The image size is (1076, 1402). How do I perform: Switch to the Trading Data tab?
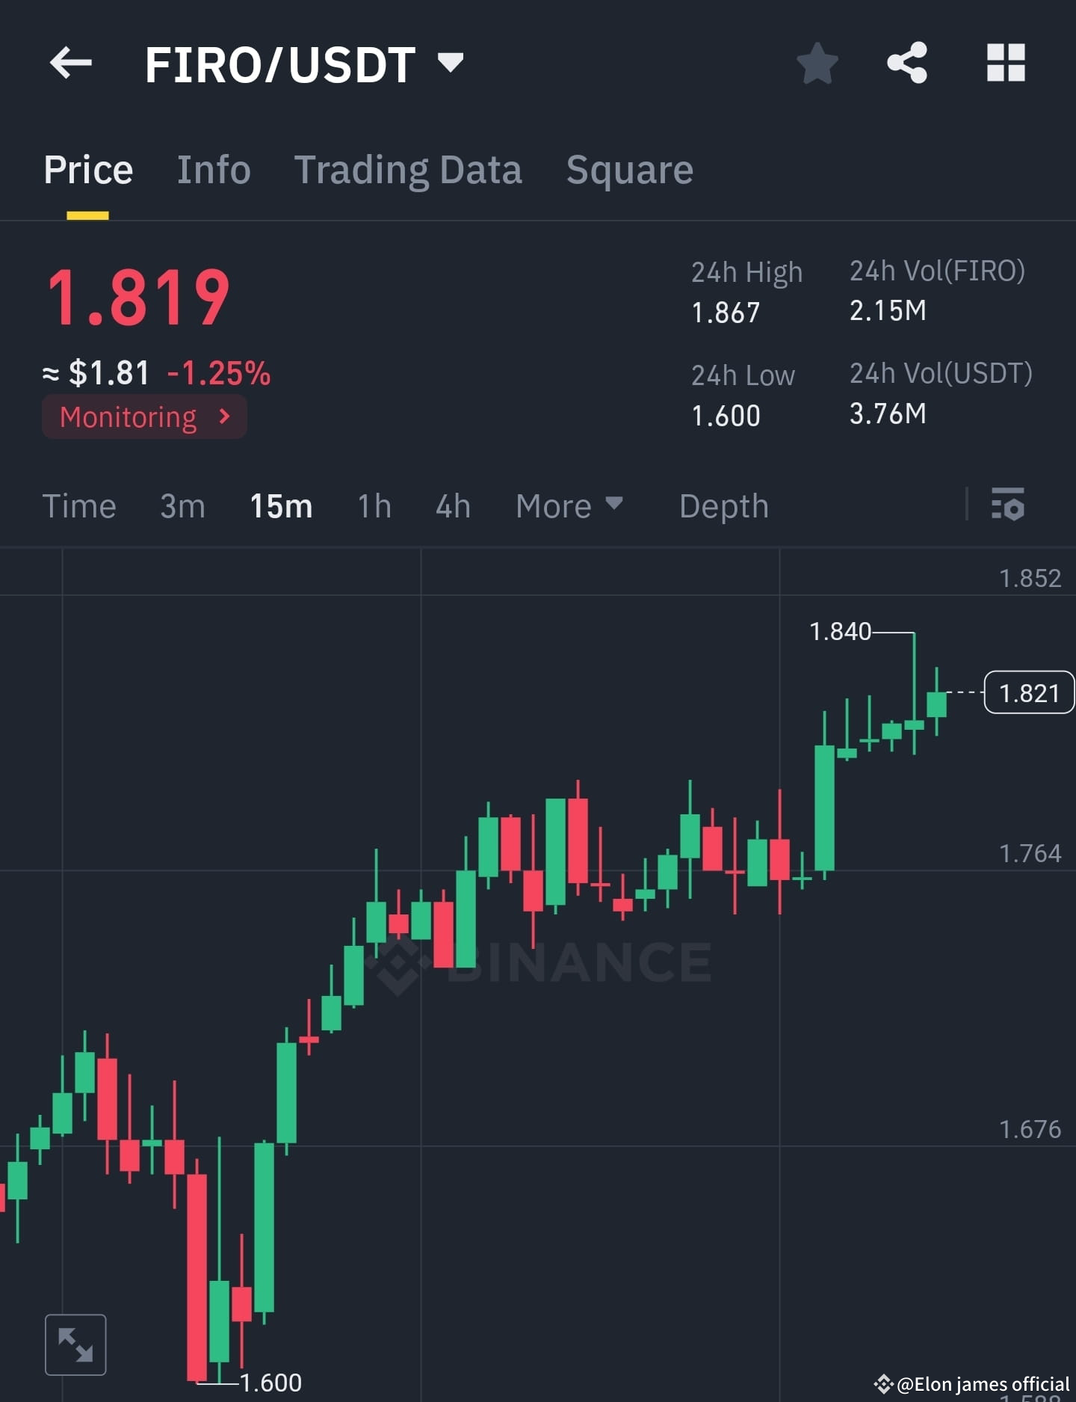pos(409,170)
